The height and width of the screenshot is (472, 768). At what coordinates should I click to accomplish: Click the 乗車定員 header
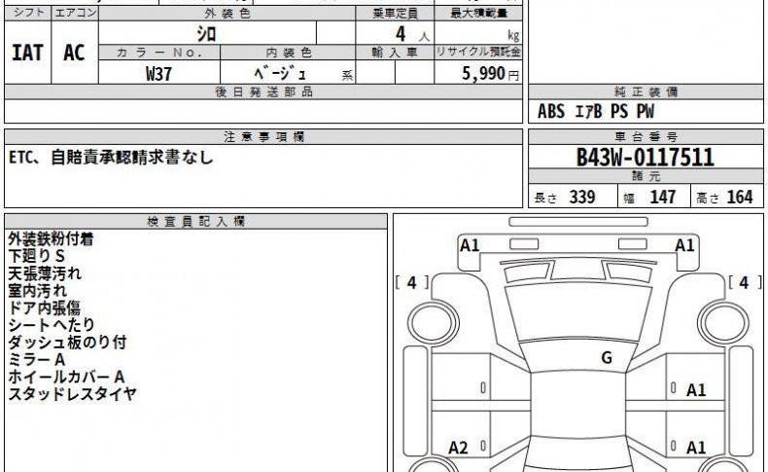395,14
